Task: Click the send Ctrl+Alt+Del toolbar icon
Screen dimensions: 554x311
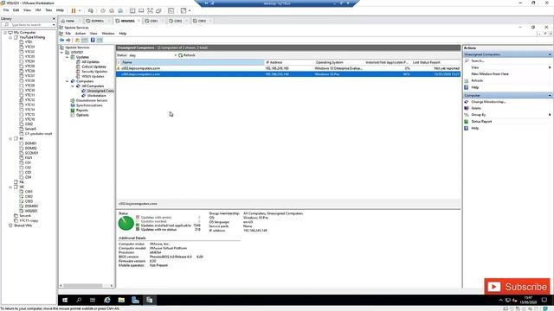Action: [x=91, y=10]
